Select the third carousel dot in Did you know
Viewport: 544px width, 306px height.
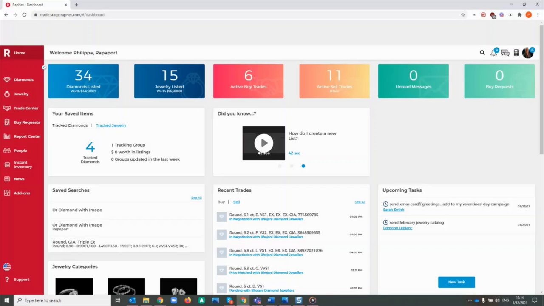pos(303,166)
